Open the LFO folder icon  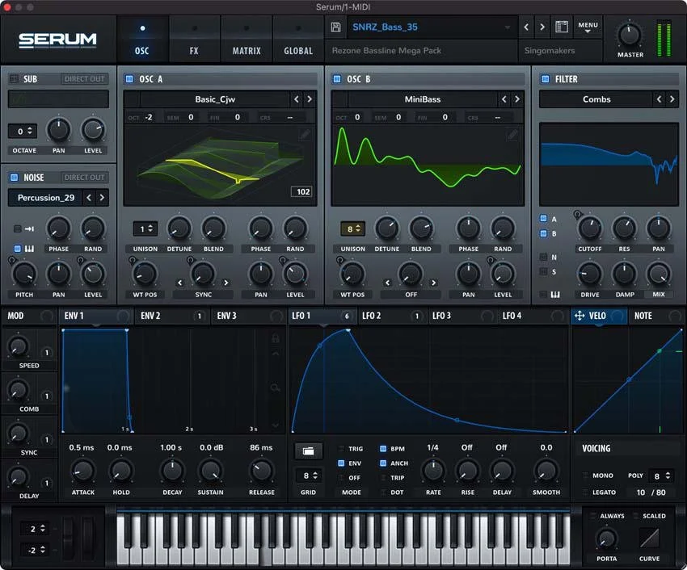308,451
